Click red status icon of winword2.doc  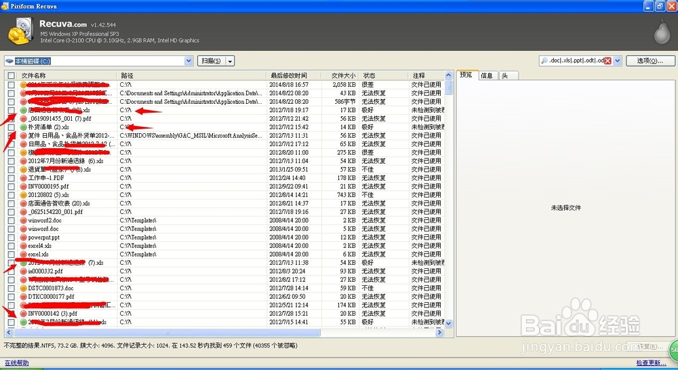[x=23, y=220]
